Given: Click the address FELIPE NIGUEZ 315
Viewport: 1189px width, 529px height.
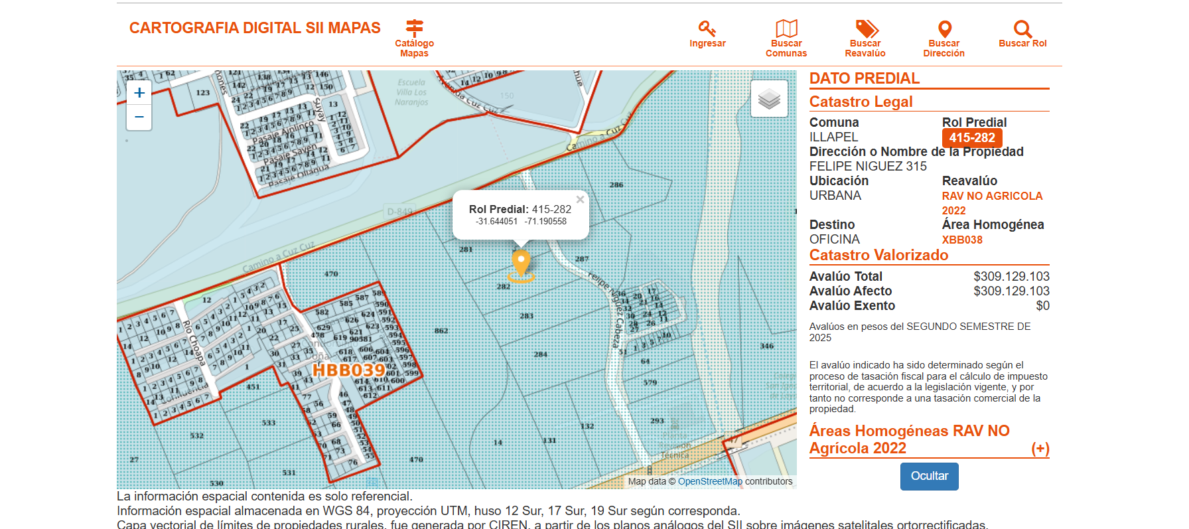Looking at the screenshot, I should 868,166.
